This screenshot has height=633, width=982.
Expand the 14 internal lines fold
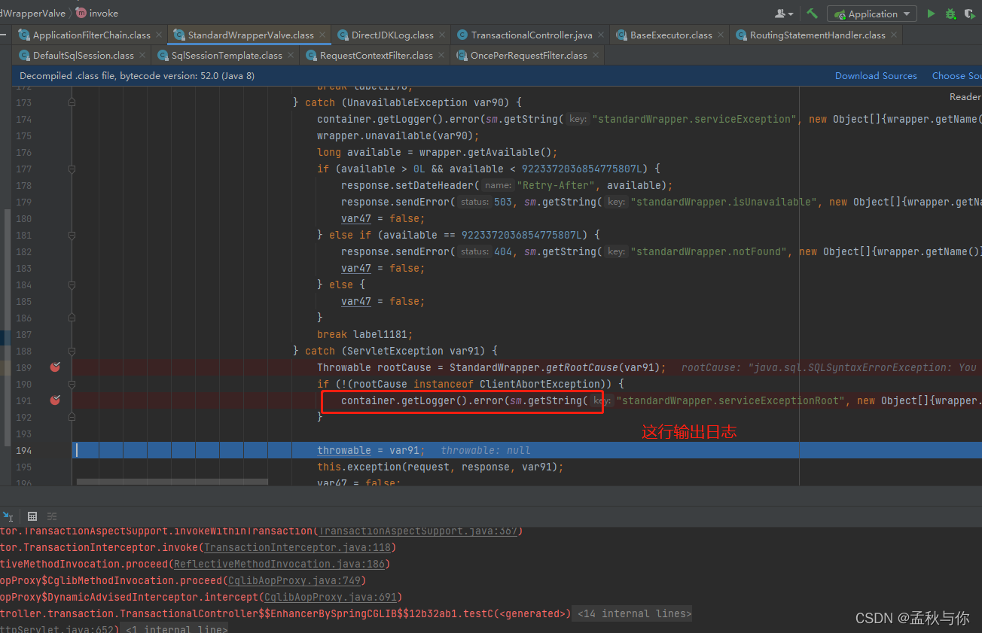click(633, 613)
